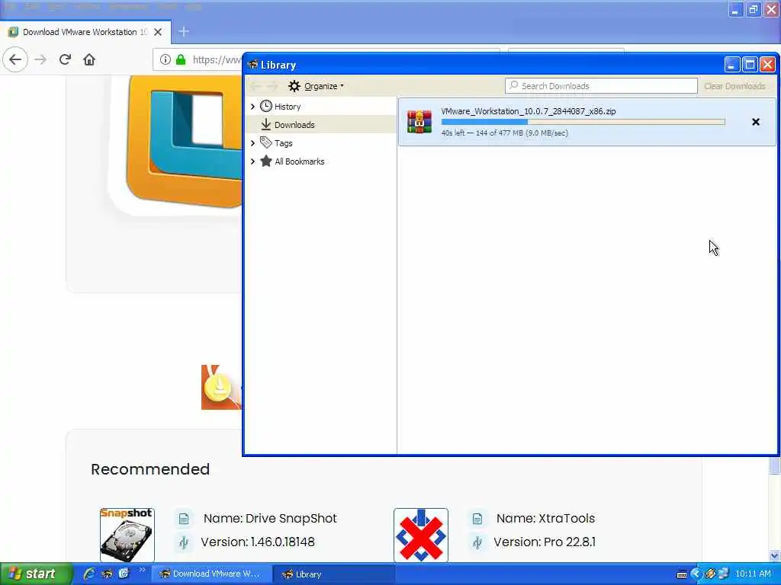Click the Name: XtraTools text
Image resolution: width=781 pixels, height=585 pixels.
click(545, 518)
